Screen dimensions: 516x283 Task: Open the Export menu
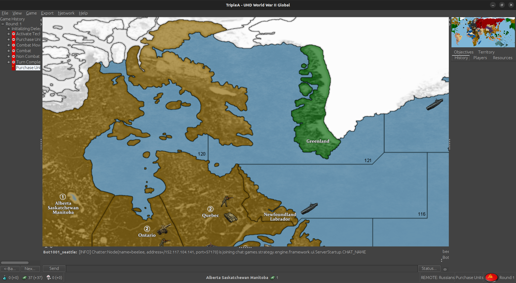point(47,13)
